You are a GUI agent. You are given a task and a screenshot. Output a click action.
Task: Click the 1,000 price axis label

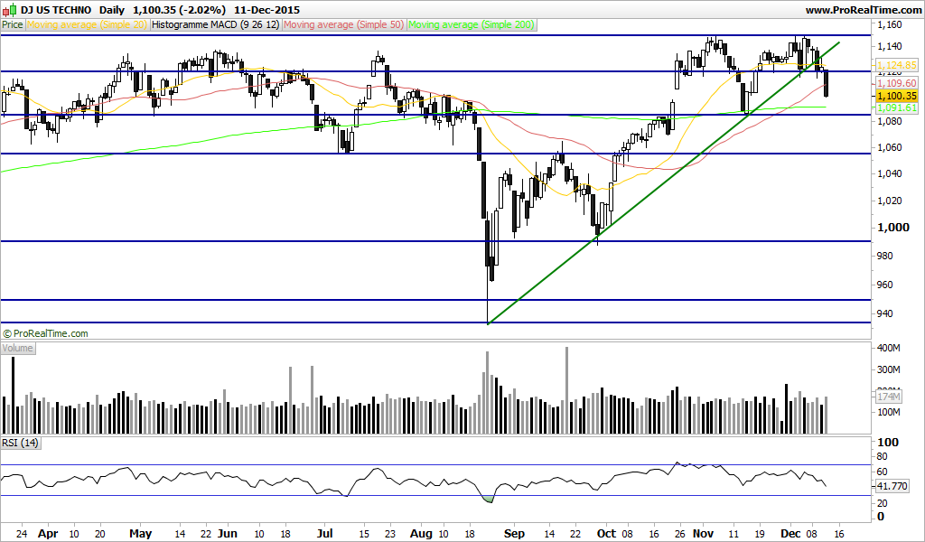coord(893,228)
